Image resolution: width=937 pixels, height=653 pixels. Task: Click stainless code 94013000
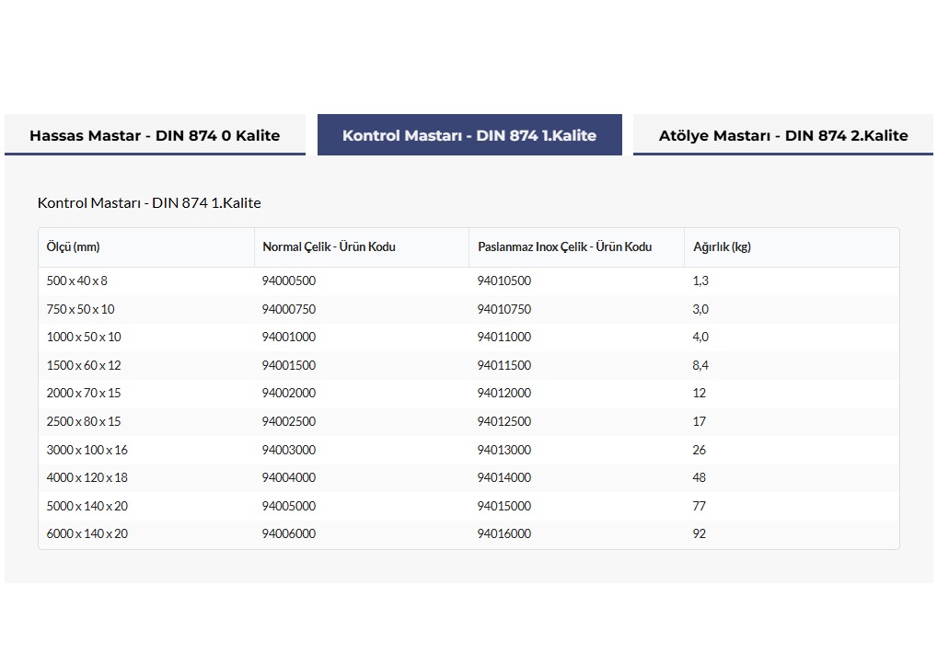pos(504,451)
